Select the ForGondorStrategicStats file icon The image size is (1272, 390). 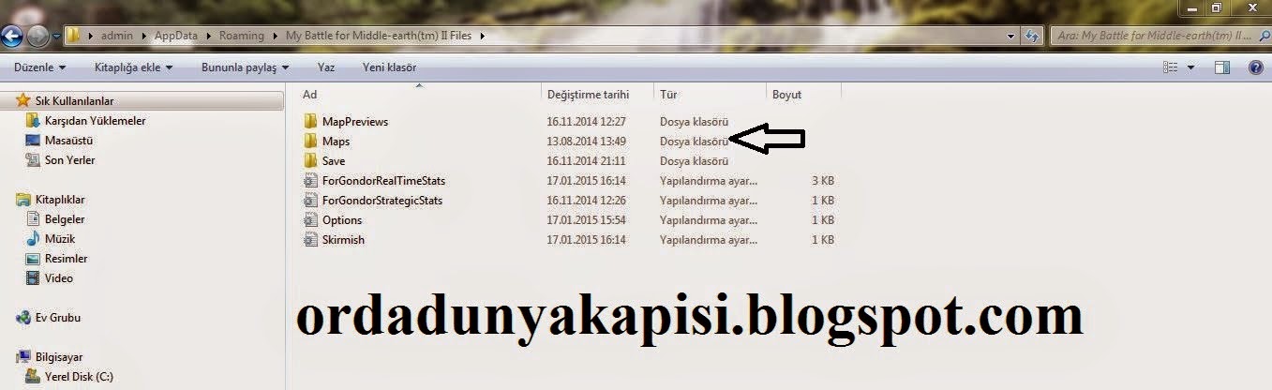(311, 201)
